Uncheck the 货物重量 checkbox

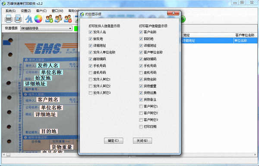pos(141,86)
